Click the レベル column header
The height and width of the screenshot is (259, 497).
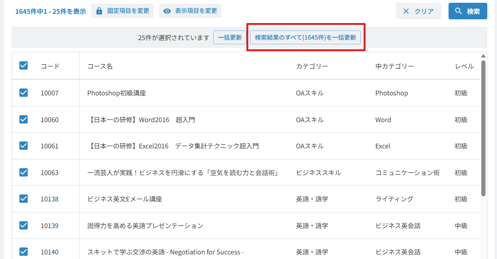pos(464,66)
